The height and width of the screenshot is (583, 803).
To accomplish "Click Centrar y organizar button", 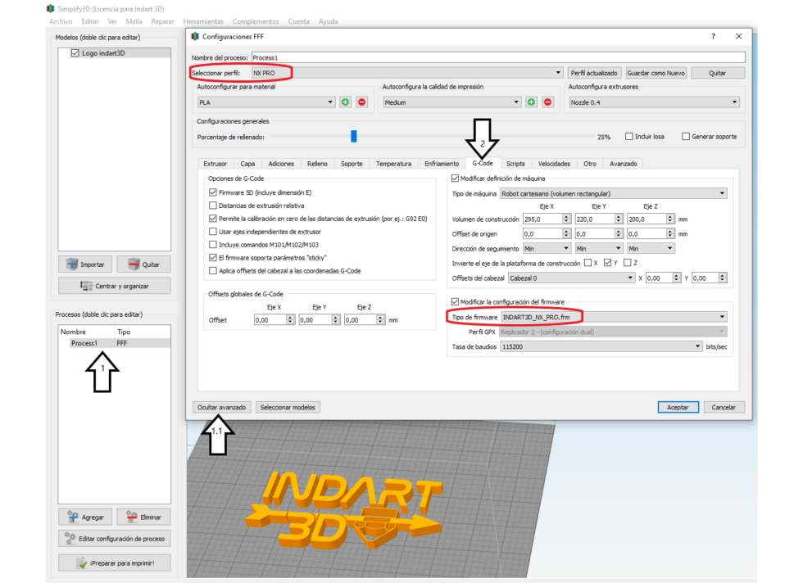I will [x=114, y=286].
